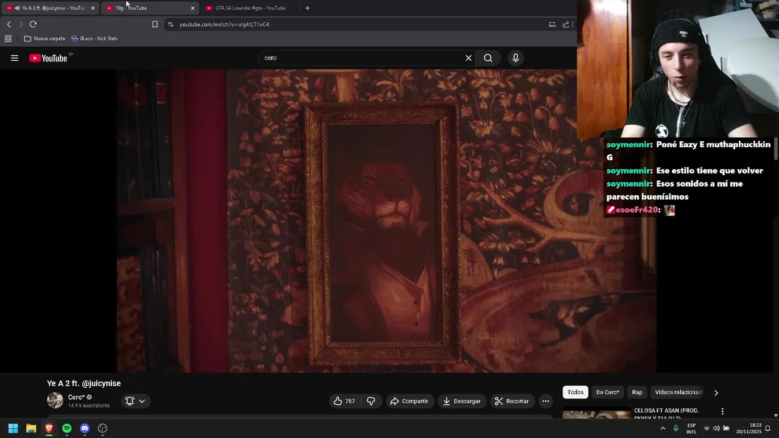The width and height of the screenshot is (779, 438).
Task: Reload the page
Action: [x=33, y=24]
